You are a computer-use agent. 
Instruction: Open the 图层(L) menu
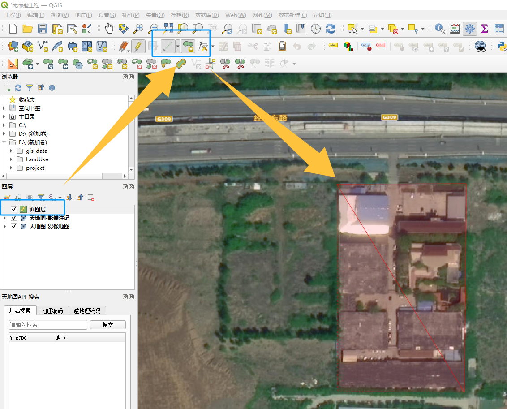83,15
